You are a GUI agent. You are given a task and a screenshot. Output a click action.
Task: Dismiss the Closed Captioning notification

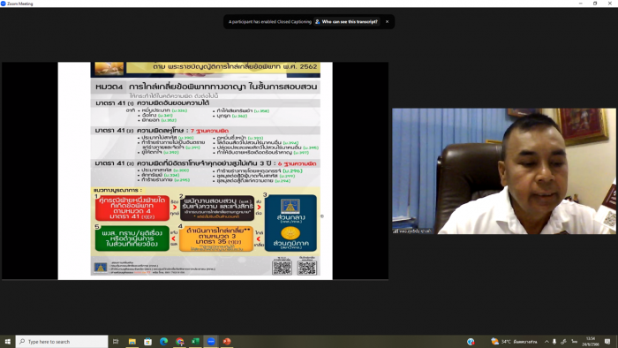(x=387, y=22)
